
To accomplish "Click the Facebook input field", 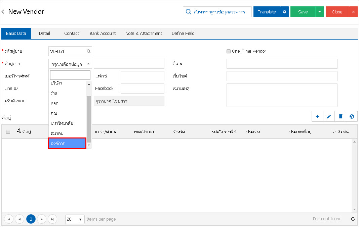I will [143, 89].
